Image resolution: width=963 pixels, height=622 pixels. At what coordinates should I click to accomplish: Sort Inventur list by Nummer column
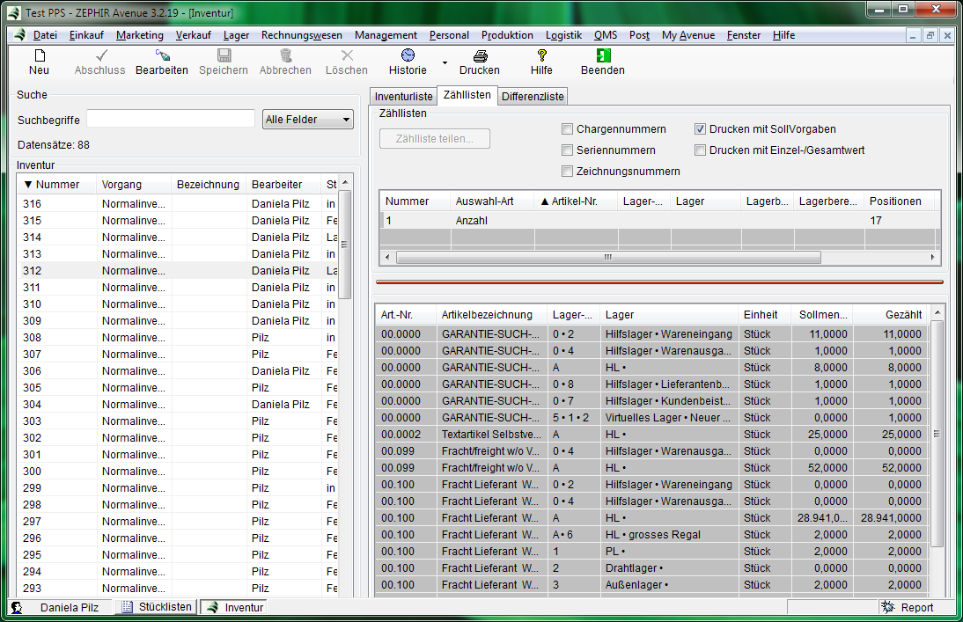pos(56,185)
